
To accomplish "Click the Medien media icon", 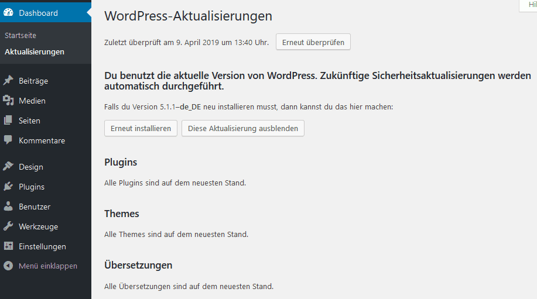I will coord(8,101).
